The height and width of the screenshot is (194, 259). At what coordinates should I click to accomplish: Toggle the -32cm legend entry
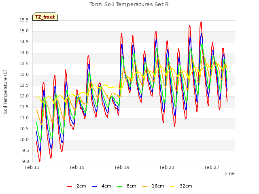[x=181, y=186]
